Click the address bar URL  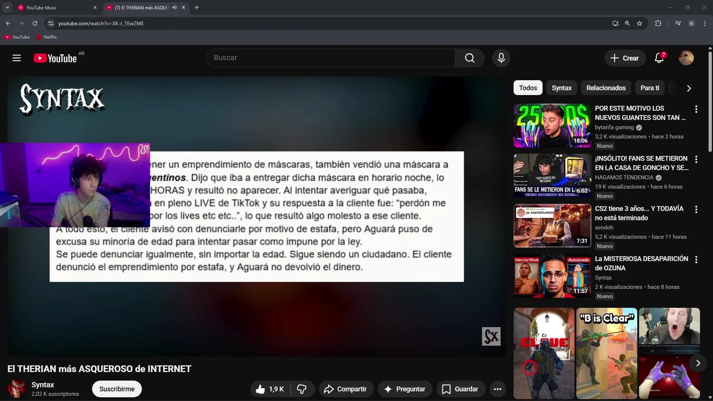pos(101,23)
